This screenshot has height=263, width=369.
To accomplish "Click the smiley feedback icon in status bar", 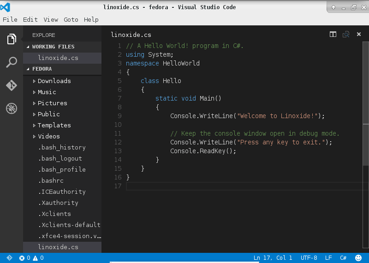I will click(358, 258).
